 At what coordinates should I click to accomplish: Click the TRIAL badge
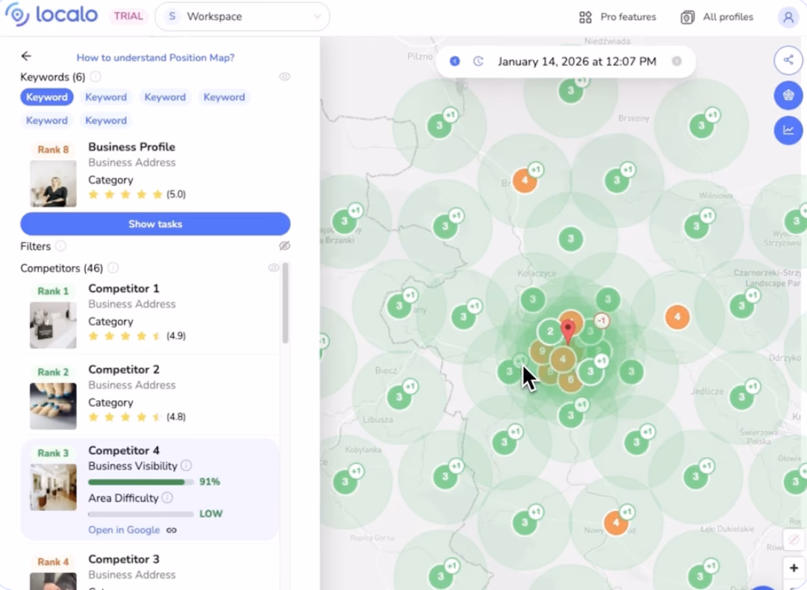tap(129, 16)
